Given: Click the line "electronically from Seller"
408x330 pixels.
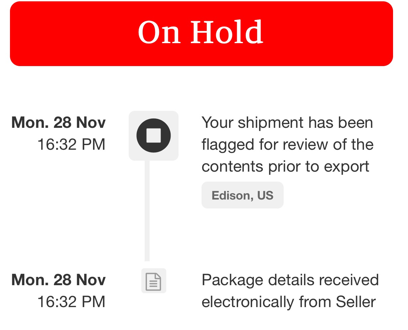Looking at the screenshot, I should click(x=289, y=302).
